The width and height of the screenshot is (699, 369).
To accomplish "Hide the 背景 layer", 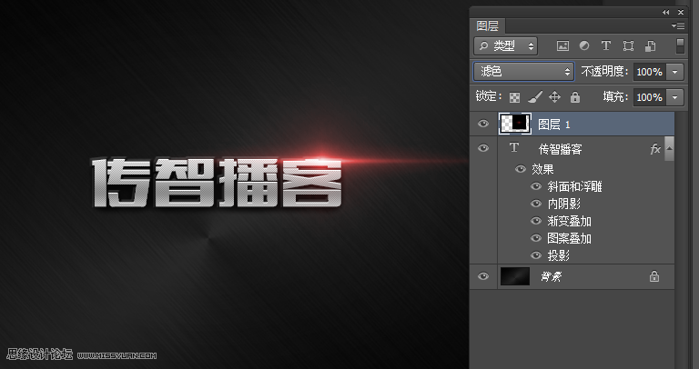I will (x=483, y=276).
